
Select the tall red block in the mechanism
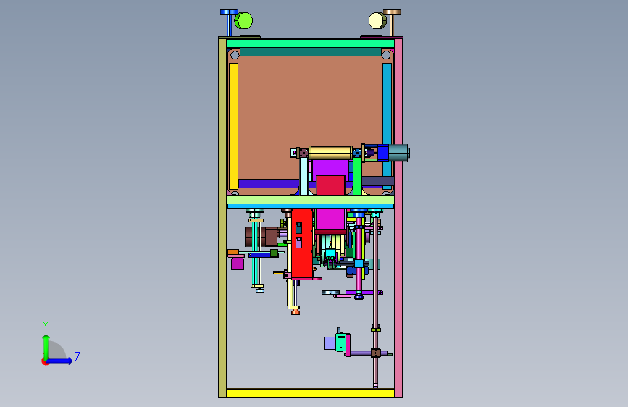pos(302,243)
